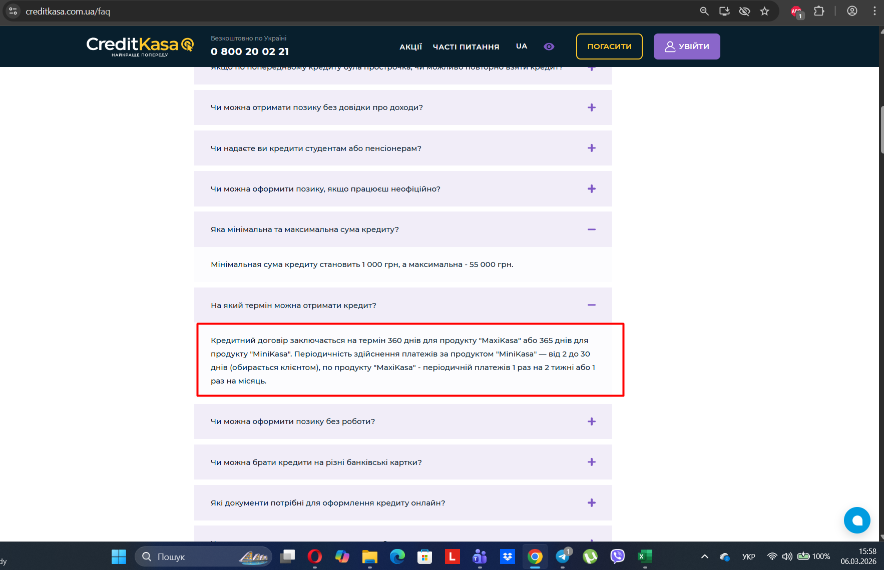The image size is (884, 570).
Task: Switch to Google Chrome on the taskbar
Action: pos(535,556)
